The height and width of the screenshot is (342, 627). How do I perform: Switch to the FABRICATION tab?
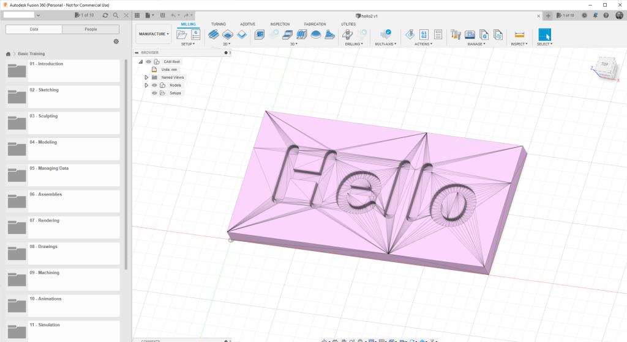click(x=315, y=24)
